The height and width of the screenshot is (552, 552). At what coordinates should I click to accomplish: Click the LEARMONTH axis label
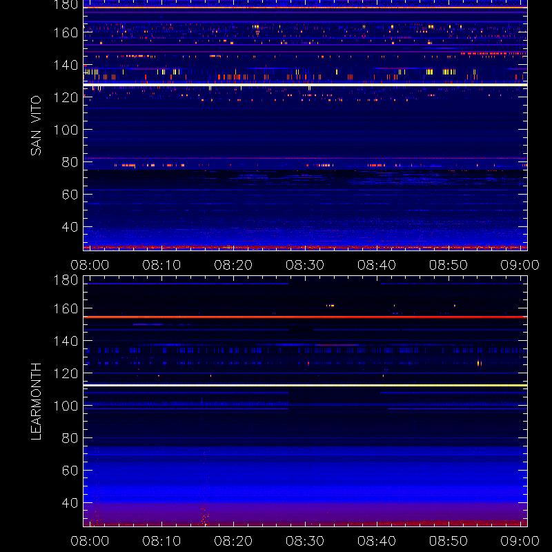[x=36, y=402]
